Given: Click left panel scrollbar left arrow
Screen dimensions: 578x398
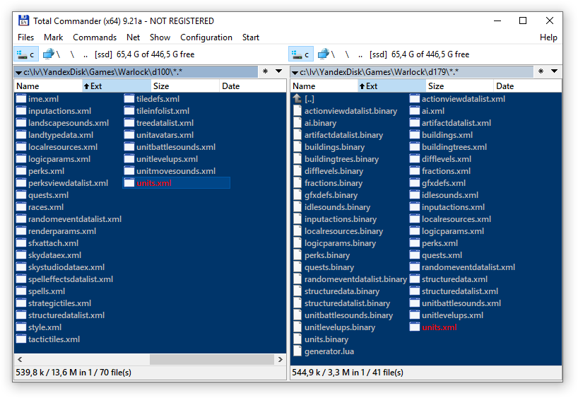Looking at the screenshot, I should tap(20, 359).
